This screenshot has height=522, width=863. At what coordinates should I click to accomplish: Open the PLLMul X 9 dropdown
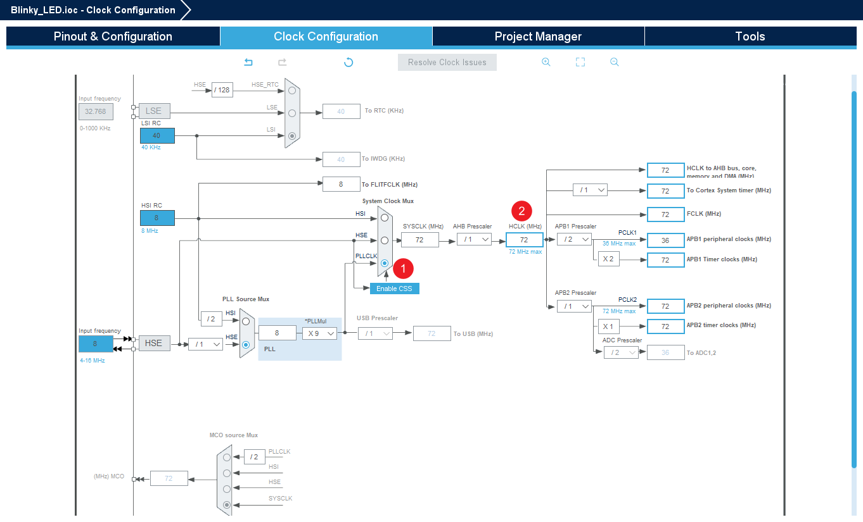pos(319,333)
